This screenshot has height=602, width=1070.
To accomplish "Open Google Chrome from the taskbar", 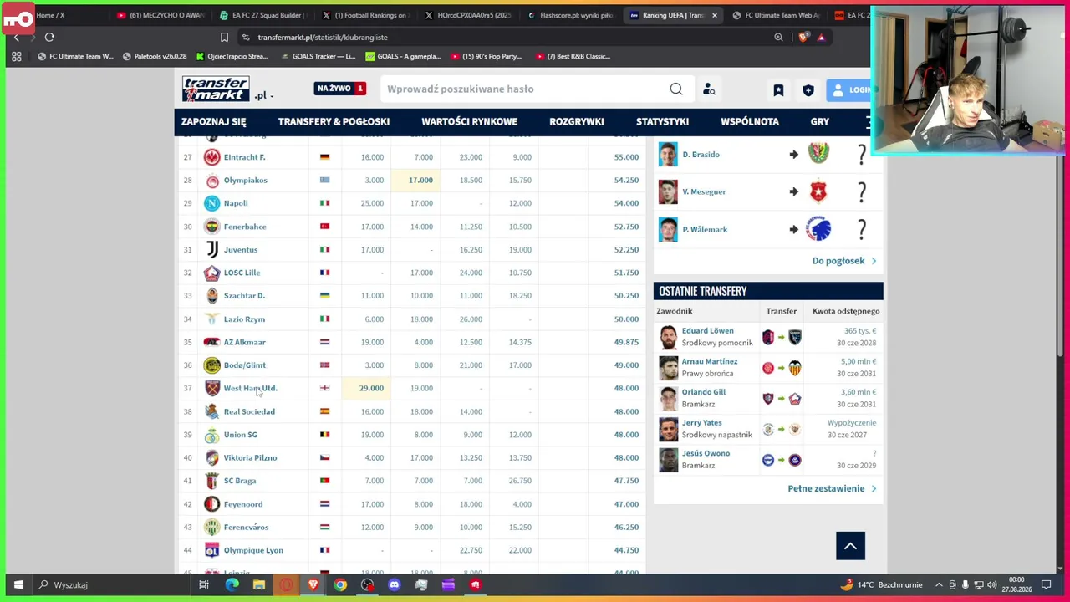I will click(x=340, y=585).
